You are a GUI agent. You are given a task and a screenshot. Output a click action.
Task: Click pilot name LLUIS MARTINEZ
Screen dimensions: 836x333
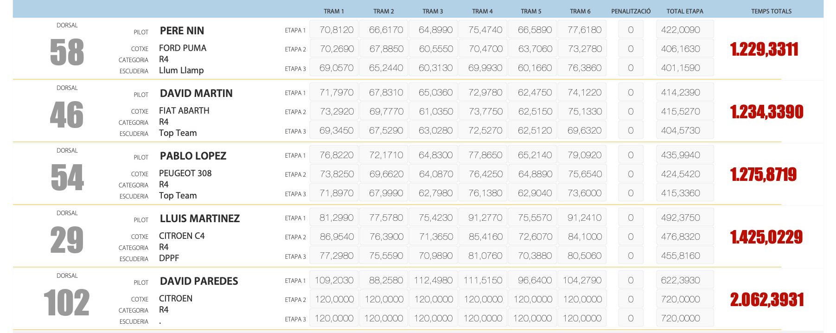pyautogui.click(x=199, y=218)
